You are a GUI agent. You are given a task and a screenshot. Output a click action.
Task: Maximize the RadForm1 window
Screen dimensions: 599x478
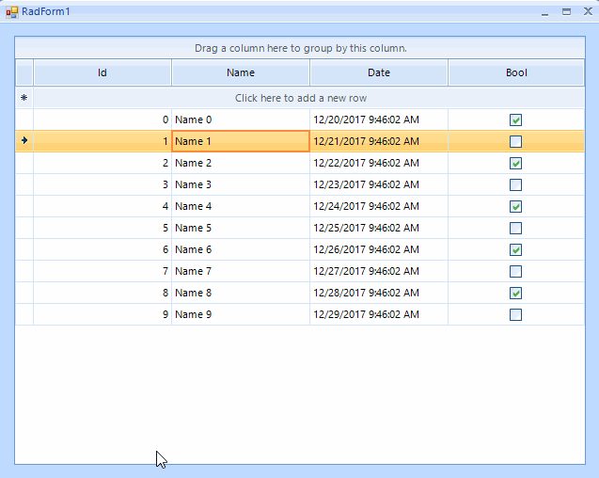click(x=566, y=12)
